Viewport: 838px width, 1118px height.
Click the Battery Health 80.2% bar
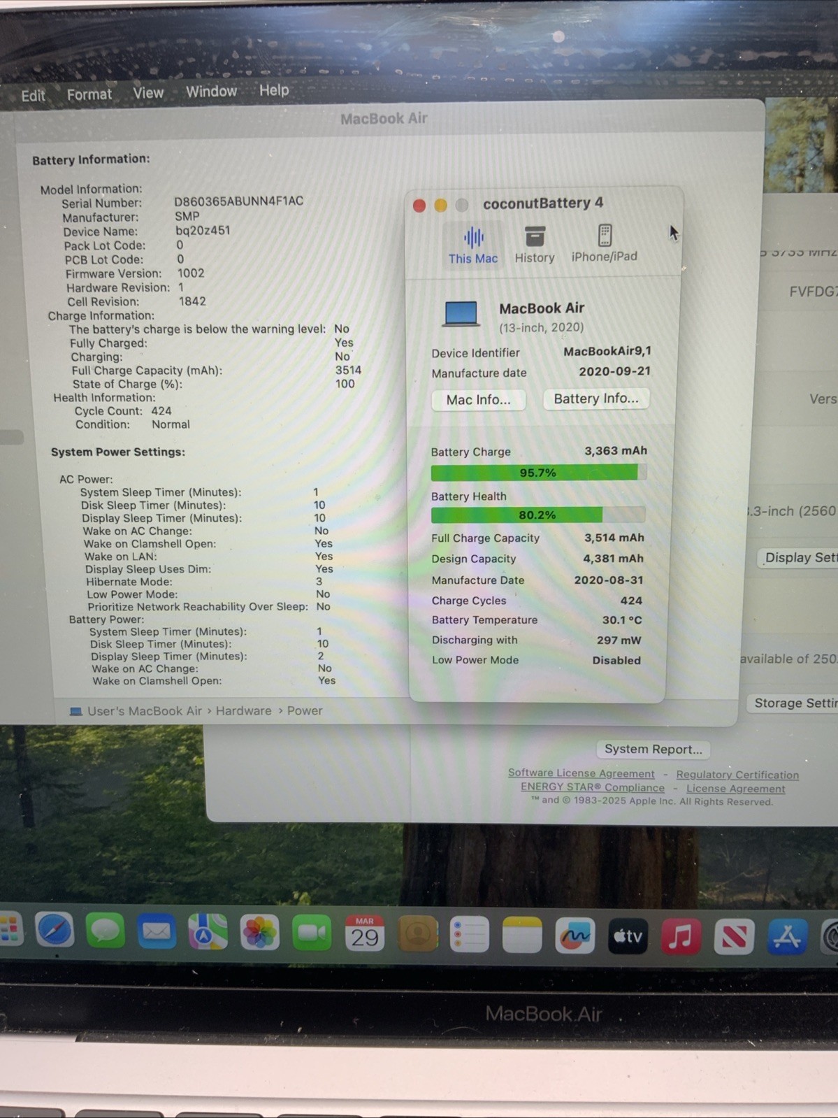[537, 515]
